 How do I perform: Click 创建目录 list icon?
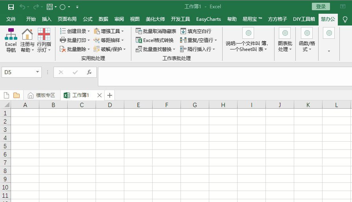pos(63,31)
